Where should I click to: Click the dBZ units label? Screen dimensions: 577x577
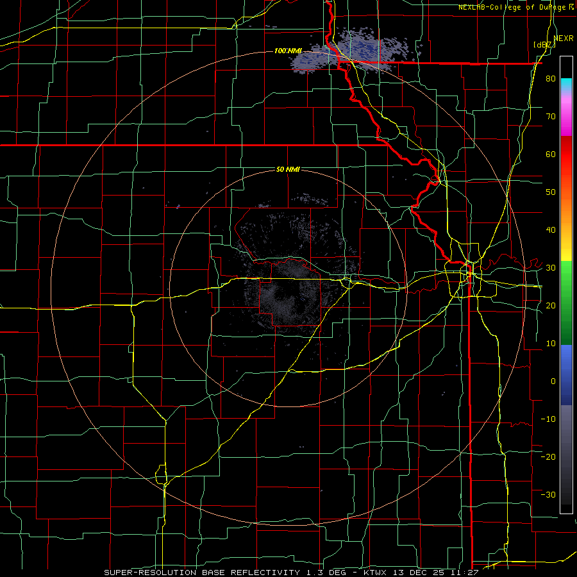click(x=544, y=44)
